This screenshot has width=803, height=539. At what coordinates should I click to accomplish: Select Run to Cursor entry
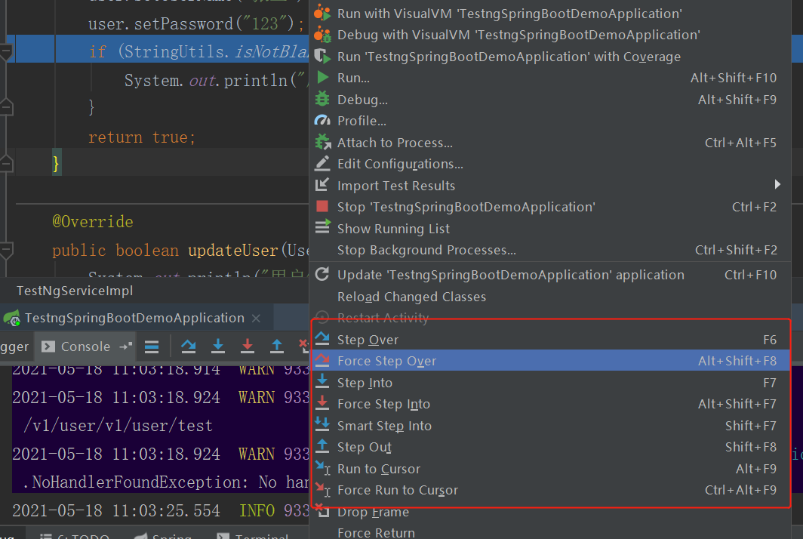[x=550, y=470]
